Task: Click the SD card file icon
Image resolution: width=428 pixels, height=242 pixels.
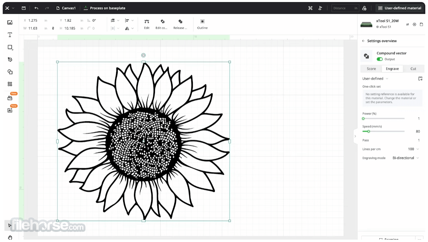Action: pos(421,24)
